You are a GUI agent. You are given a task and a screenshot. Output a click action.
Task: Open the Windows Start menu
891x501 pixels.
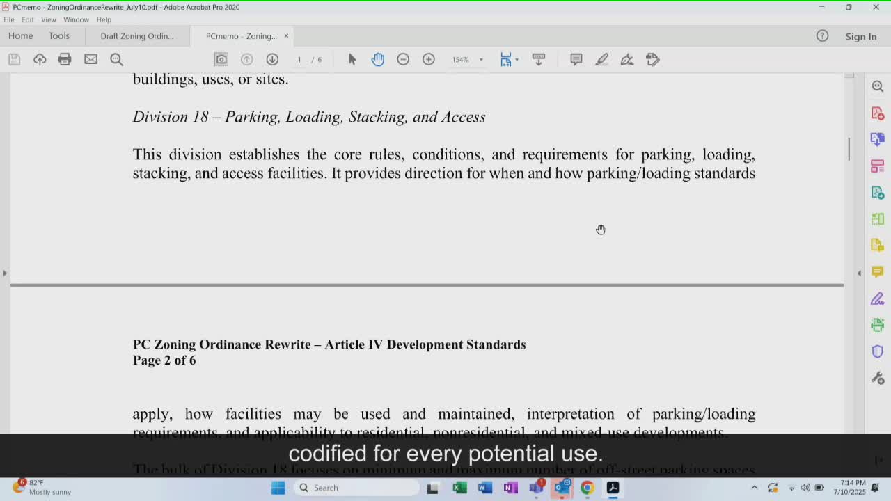(278, 488)
